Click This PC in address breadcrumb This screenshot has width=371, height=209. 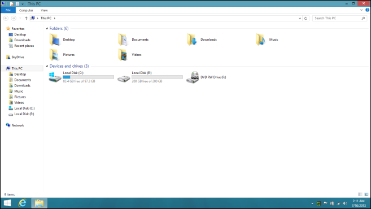(x=46, y=18)
